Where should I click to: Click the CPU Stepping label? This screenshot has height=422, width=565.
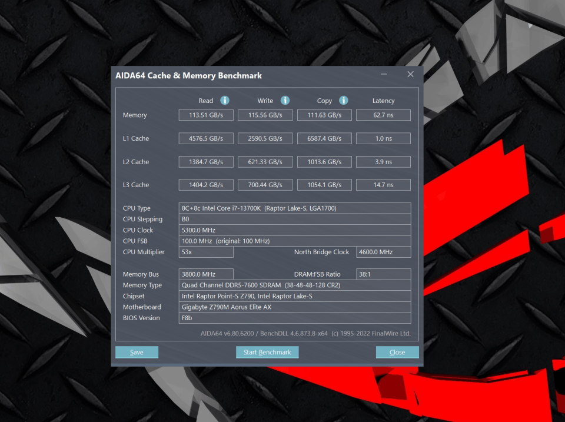click(142, 219)
